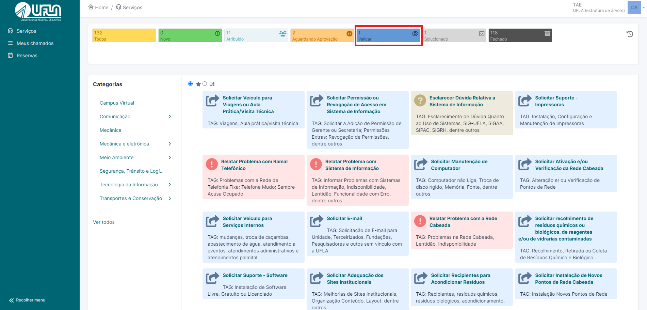Click the UFLA logo in sidebar
This screenshot has height=310, width=647.
pos(38,11)
